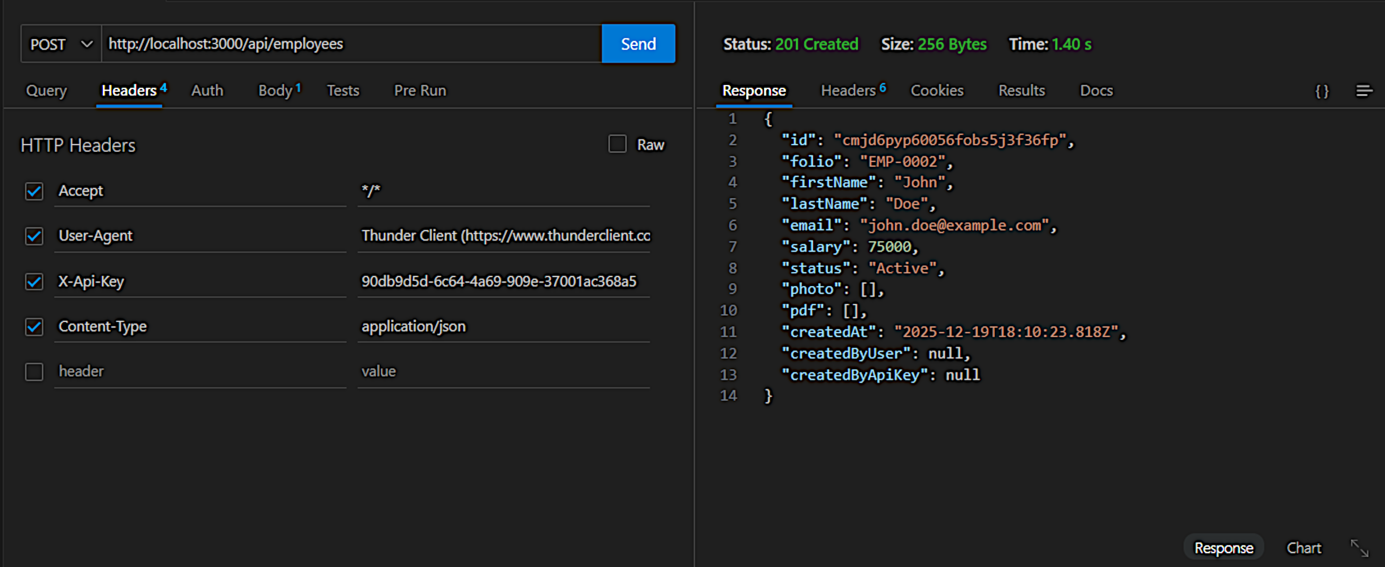Click the format response curly braces icon
The width and height of the screenshot is (1385, 567).
point(1322,91)
